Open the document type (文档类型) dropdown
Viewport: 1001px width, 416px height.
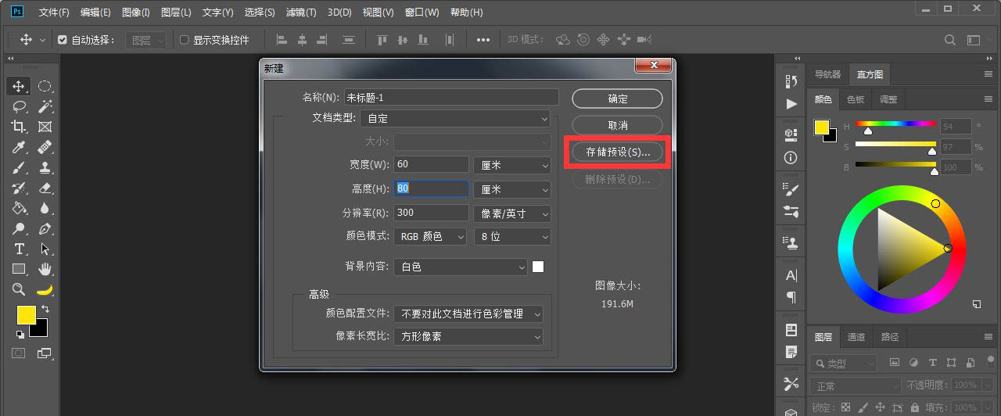(456, 118)
